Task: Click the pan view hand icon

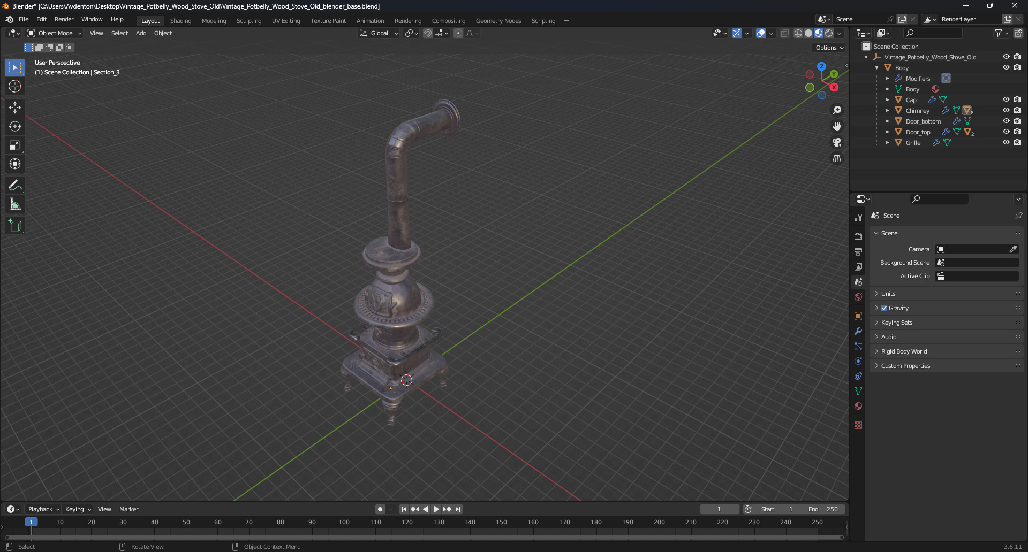Action: click(x=837, y=126)
